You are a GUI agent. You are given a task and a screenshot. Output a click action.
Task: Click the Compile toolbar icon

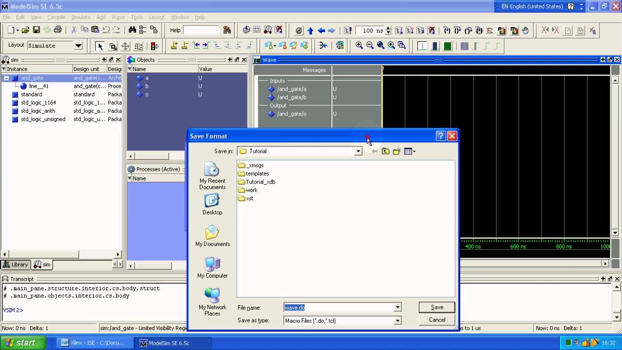point(246,30)
